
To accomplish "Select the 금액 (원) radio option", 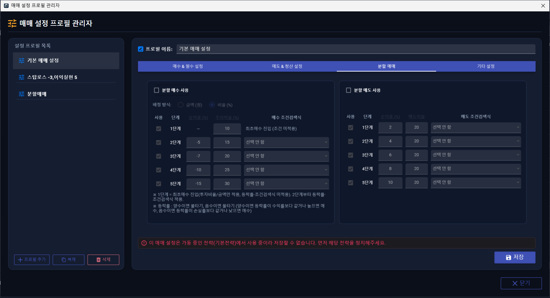I will coord(181,105).
